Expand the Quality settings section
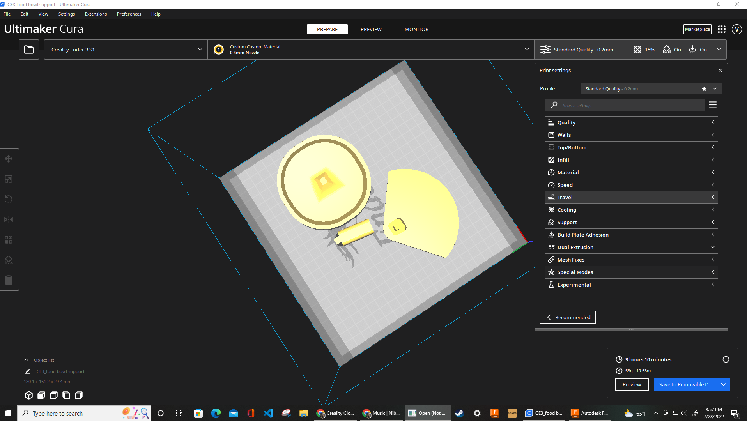The width and height of the screenshot is (747, 421). (x=631, y=122)
